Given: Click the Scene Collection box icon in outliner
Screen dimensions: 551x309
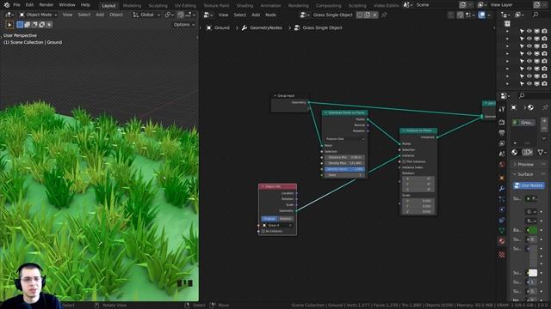Looking at the screenshot, I should coord(507,23).
